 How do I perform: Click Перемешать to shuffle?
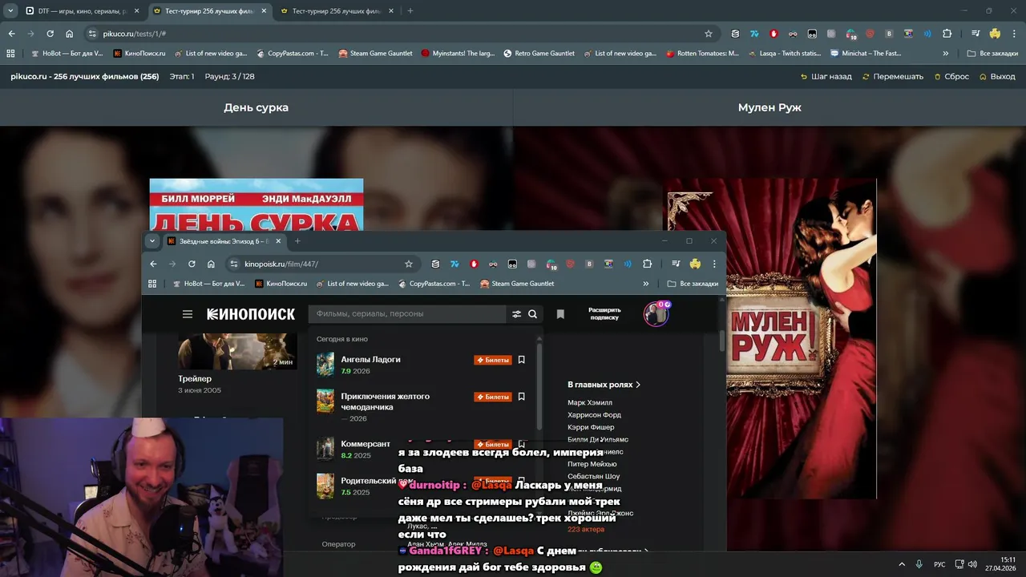point(892,77)
